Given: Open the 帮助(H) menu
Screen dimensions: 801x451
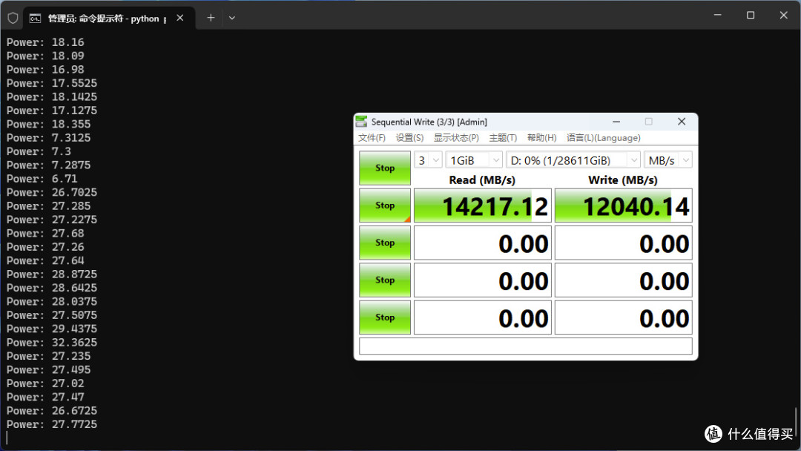Looking at the screenshot, I should click(x=541, y=138).
